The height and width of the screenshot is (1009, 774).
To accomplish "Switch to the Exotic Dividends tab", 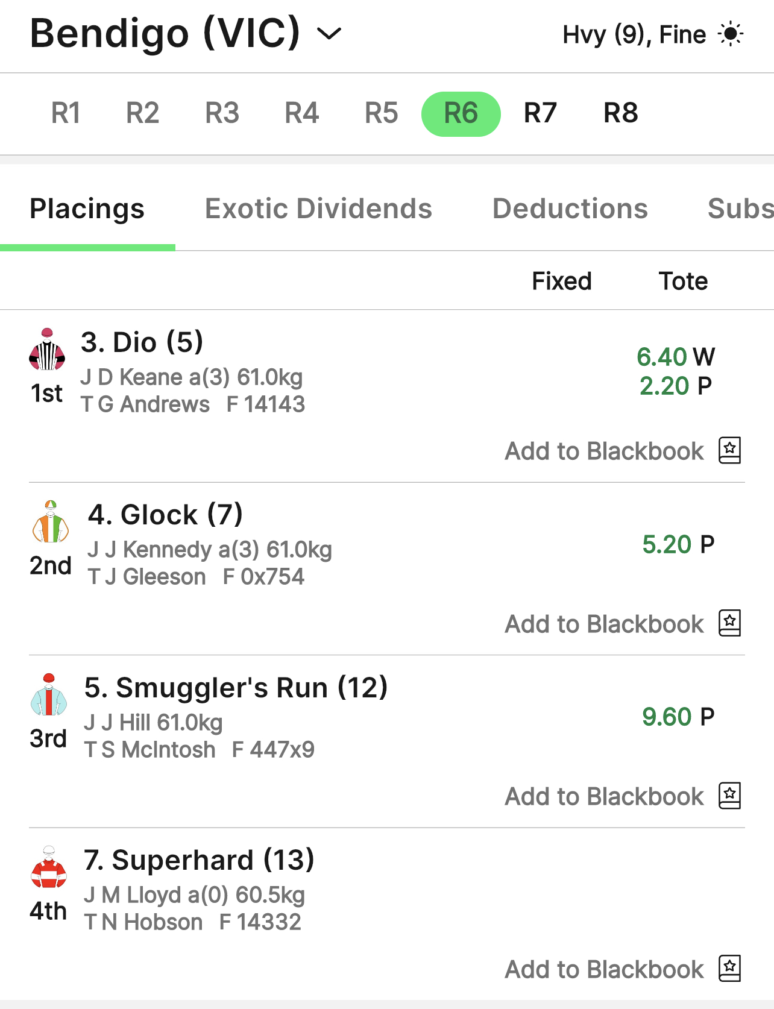I will click(318, 209).
